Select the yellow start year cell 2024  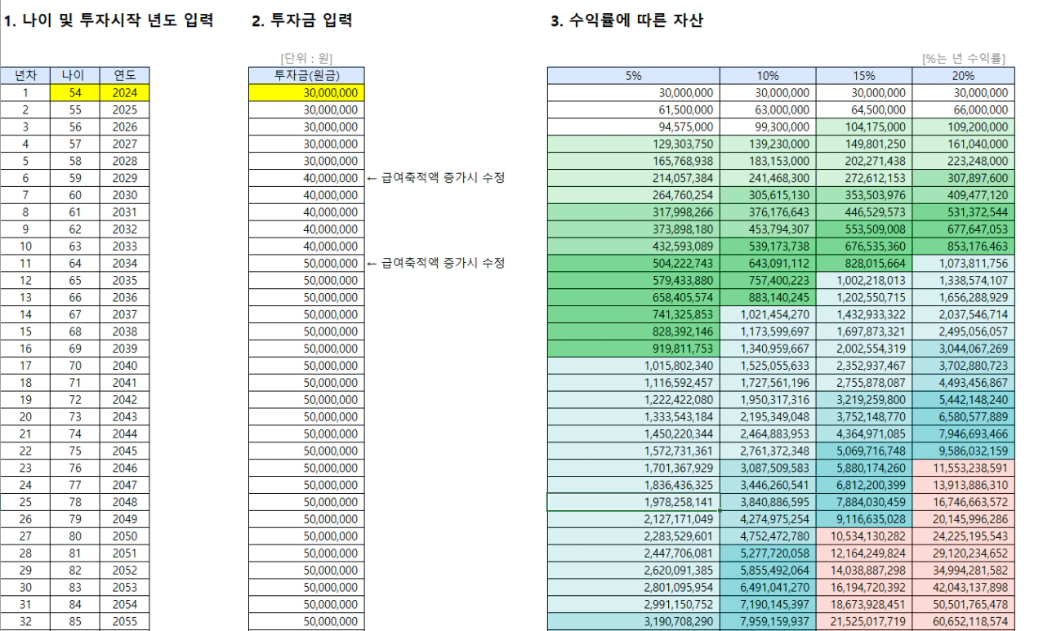(x=124, y=93)
